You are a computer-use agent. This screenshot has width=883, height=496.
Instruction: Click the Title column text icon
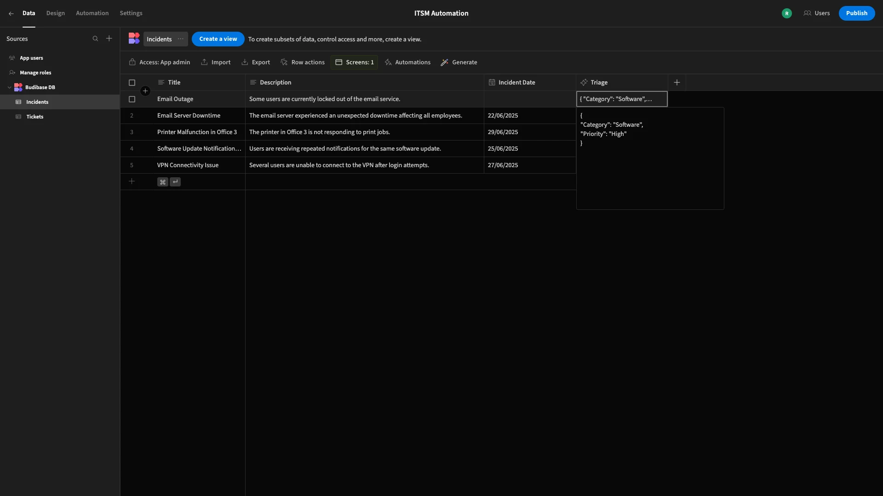(161, 82)
